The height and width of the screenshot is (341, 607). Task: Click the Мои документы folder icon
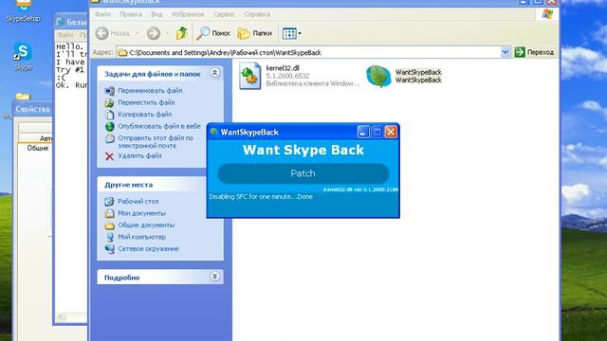(110, 213)
